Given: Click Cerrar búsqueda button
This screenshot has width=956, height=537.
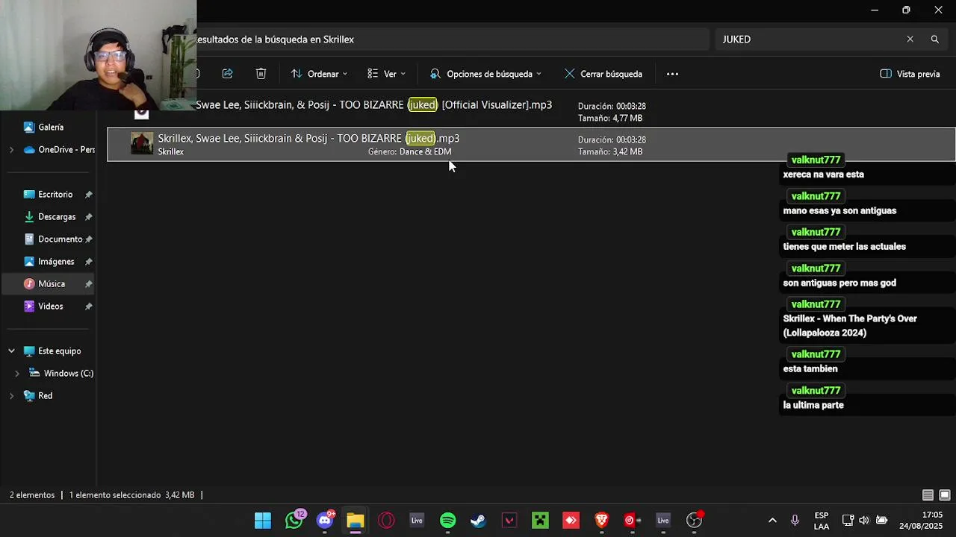Looking at the screenshot, I should (x=603, y=74).
